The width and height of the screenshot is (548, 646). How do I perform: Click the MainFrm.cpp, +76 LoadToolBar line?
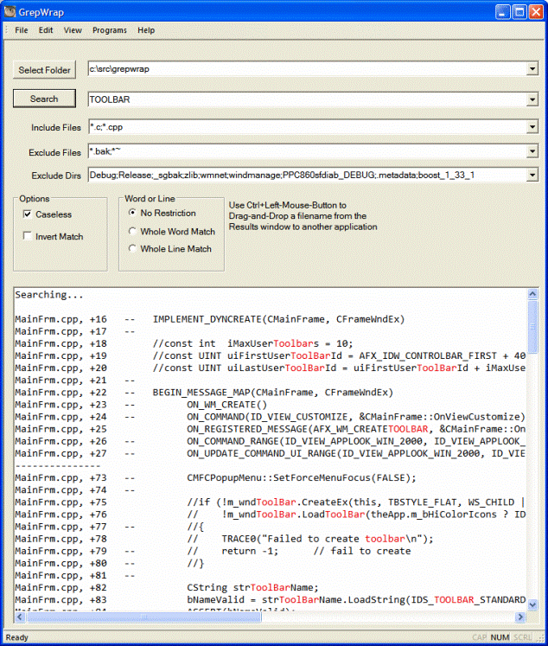pyautogui.click(x=270, y=515)
